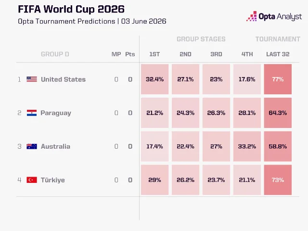Screen dimensions: 308x231
Task: Click Australia's 33.2% fourth-place cell
Action: coord(247,146)
